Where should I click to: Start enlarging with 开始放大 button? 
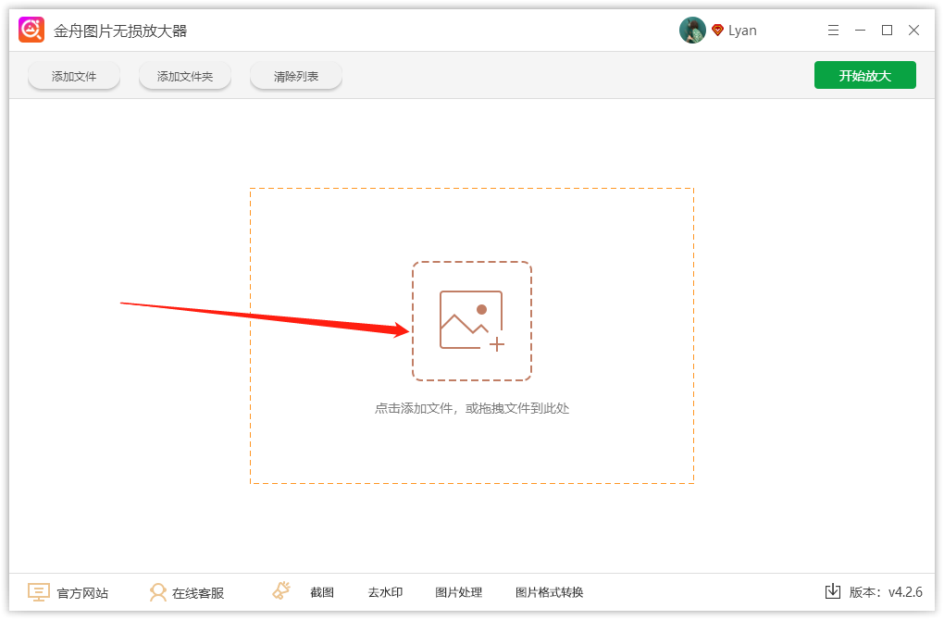[865, 75]
